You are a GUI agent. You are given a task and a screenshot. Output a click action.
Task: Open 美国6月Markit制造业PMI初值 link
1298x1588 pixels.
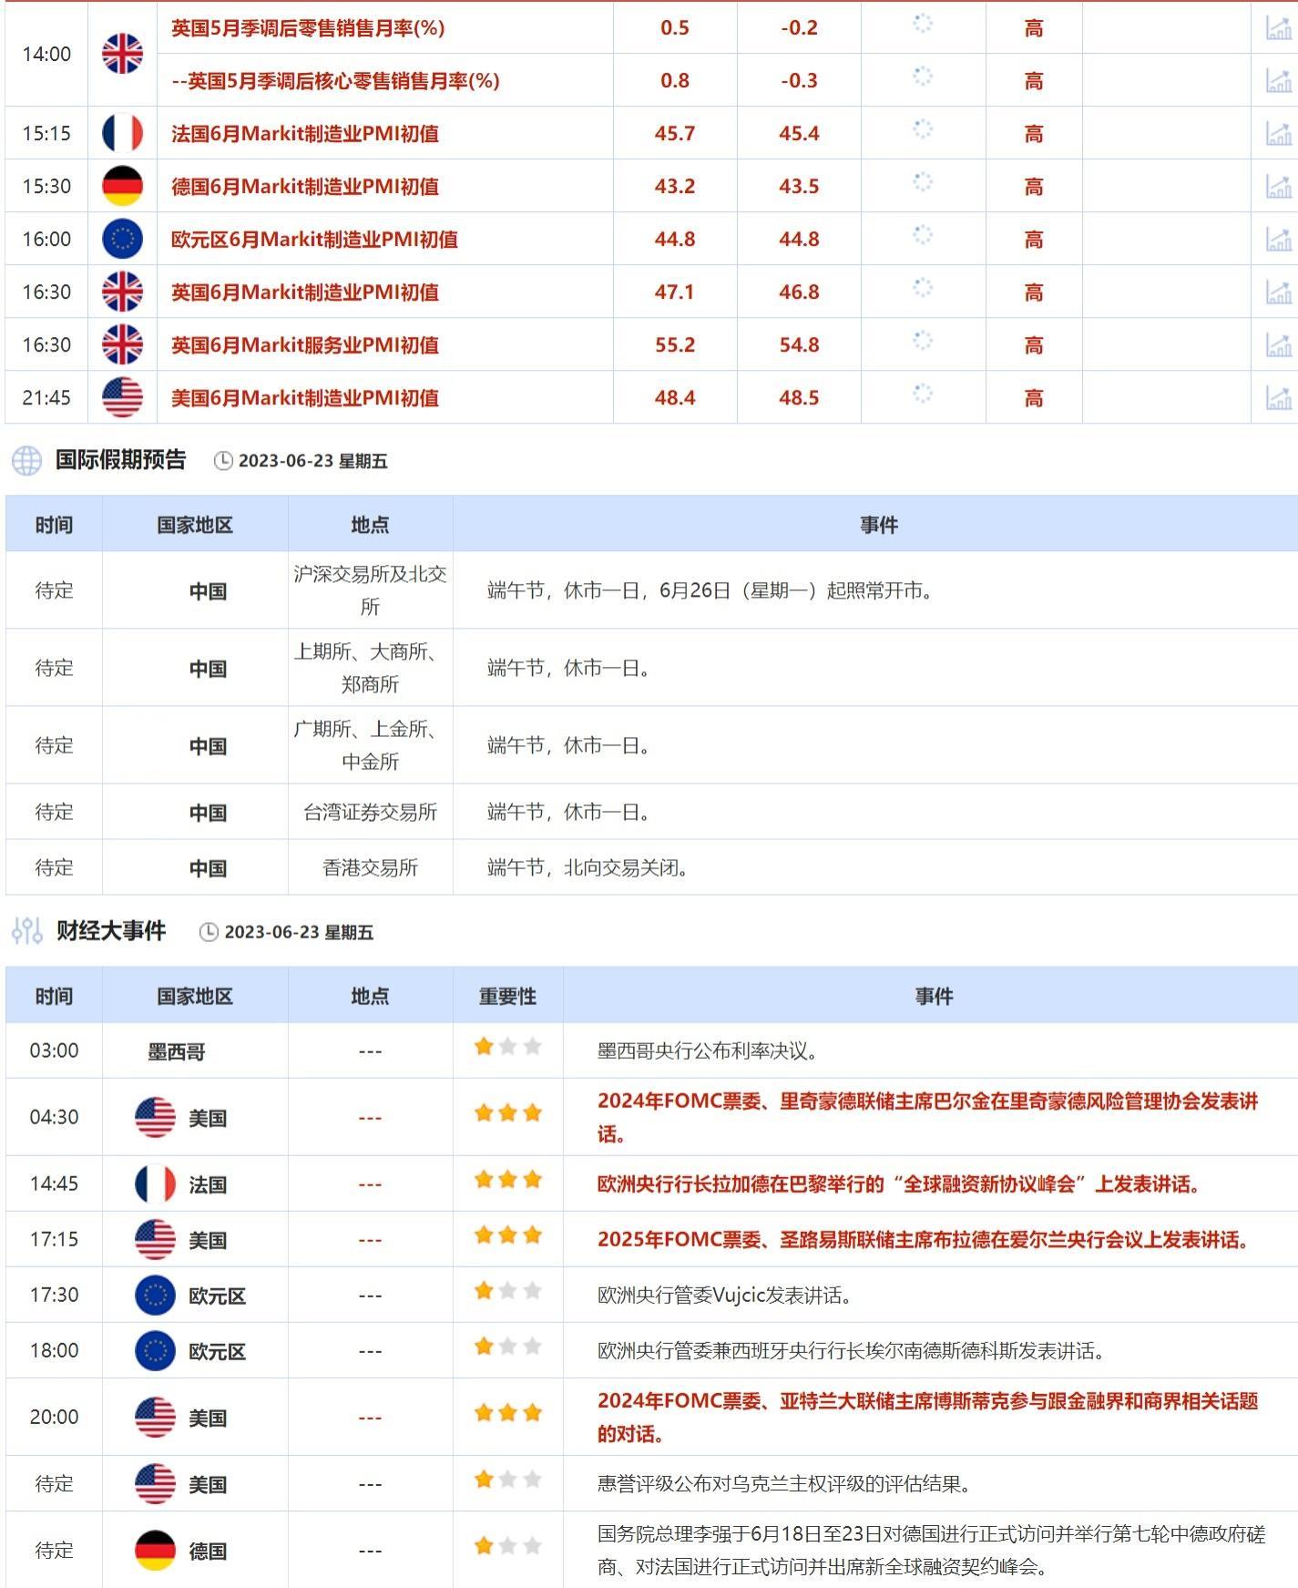coord(305,398)
